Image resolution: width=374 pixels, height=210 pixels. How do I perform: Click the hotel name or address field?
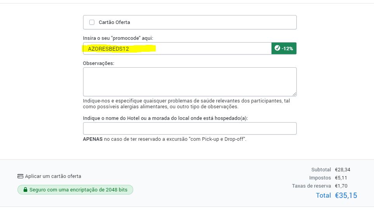(x=190, y=128)
